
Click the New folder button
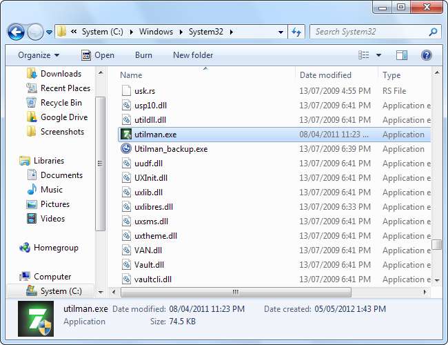click(x=193, y=55)
